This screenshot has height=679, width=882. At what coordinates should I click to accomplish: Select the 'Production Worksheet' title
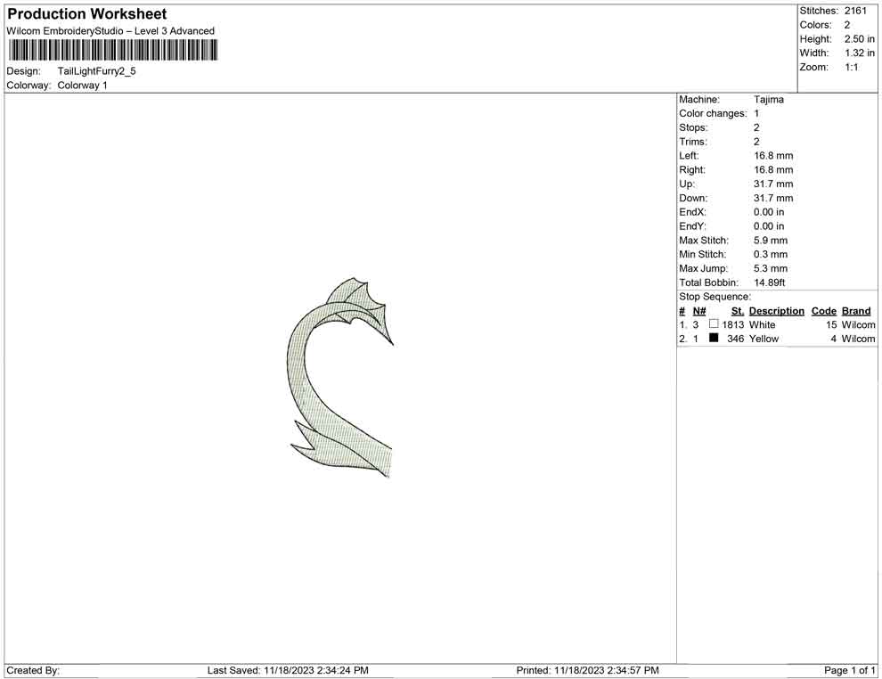[87, 14]
